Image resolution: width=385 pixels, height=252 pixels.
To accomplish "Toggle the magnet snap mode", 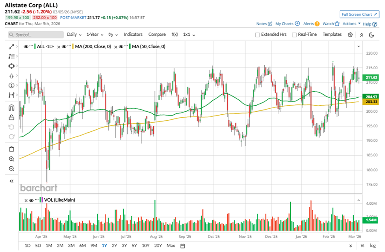I will 11,108.
